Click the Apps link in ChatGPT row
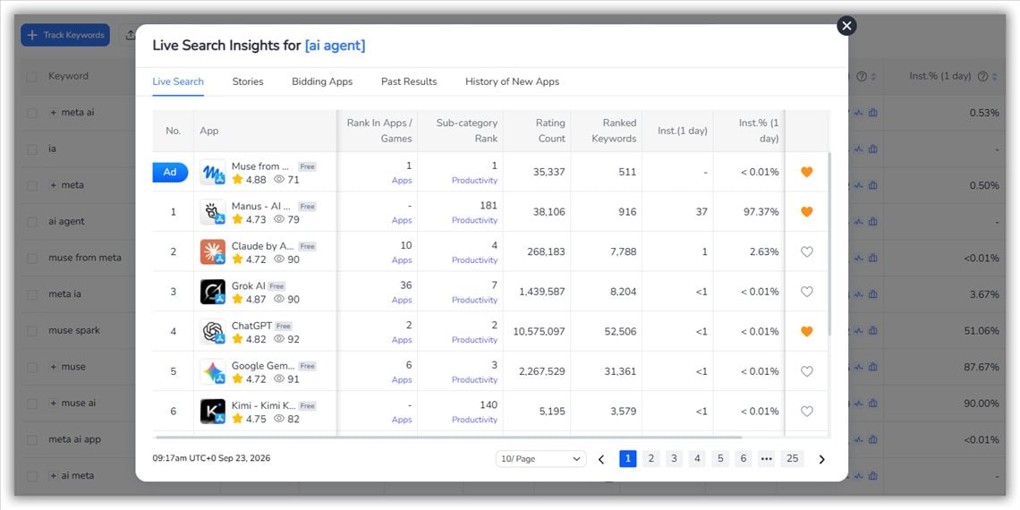This screenshot has height=510, width=1020. click(x=402, y=340)
